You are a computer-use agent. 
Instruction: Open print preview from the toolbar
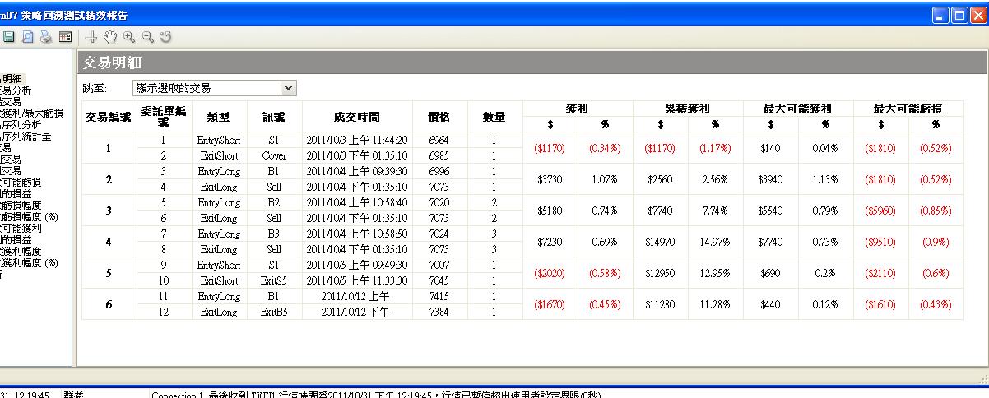click(x=27, y=37)
